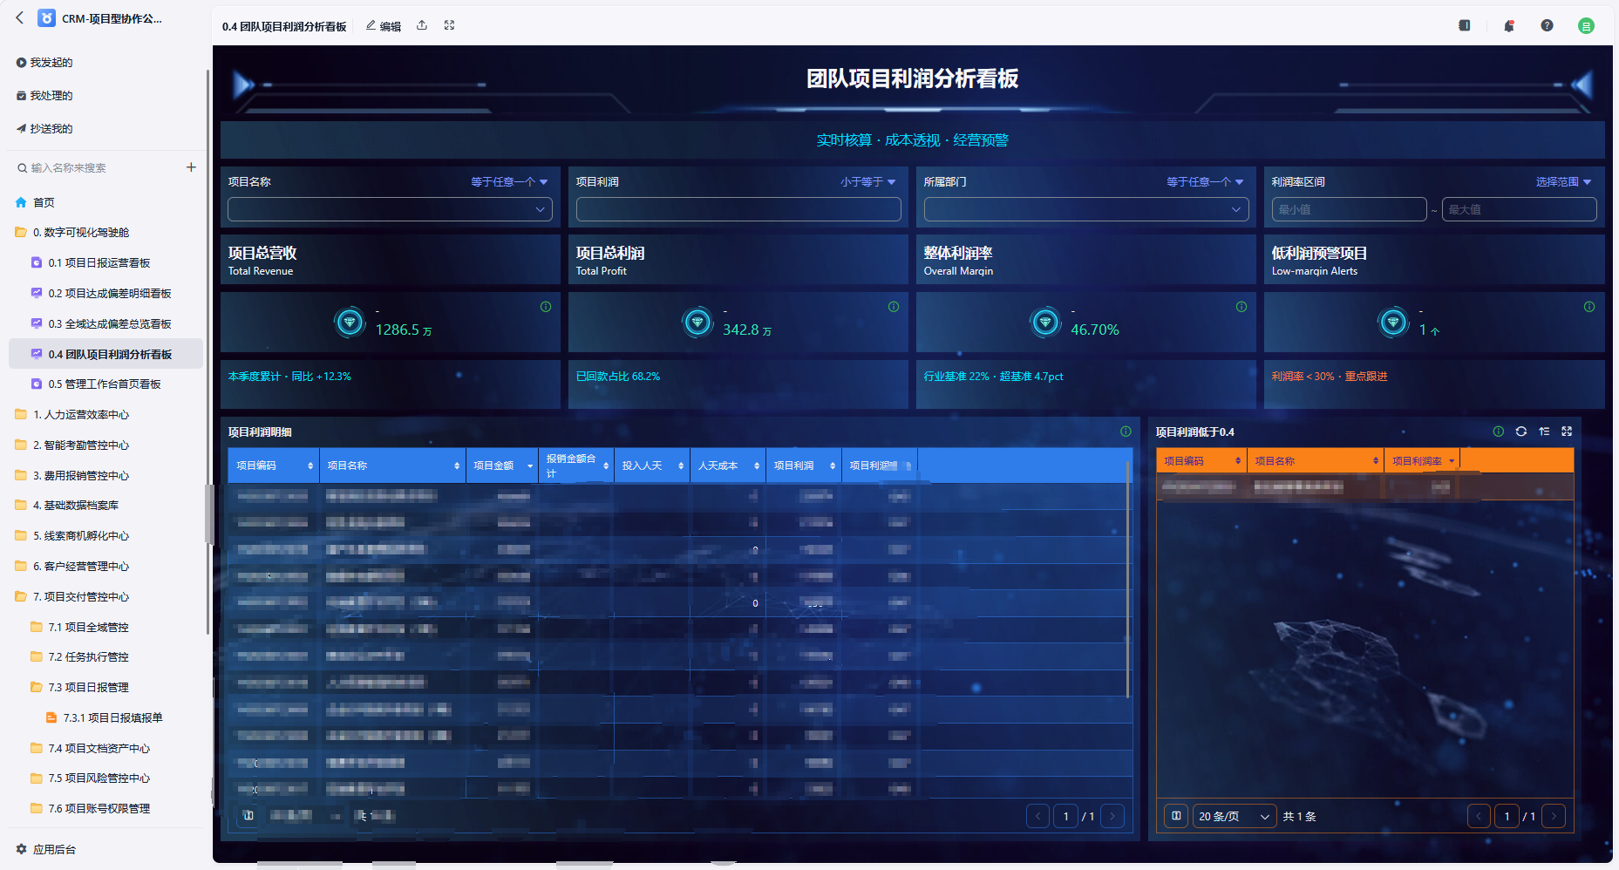The height and width of the screenshot is (870, 1619).
Task: Toggle sort on 项目利润率 in orange table
Action: pyautogui.click(x=1452, y=461)
